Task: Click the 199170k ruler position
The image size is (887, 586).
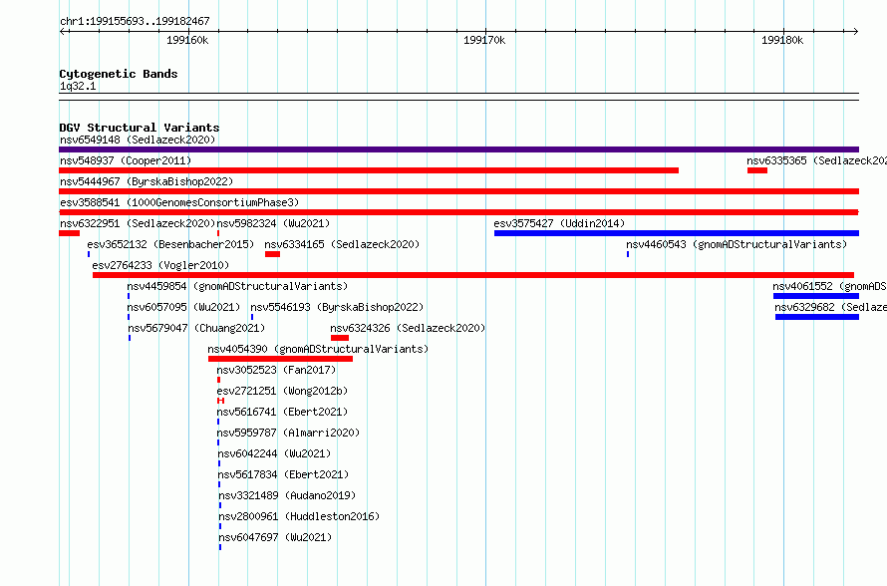Action: coord(484,40)
